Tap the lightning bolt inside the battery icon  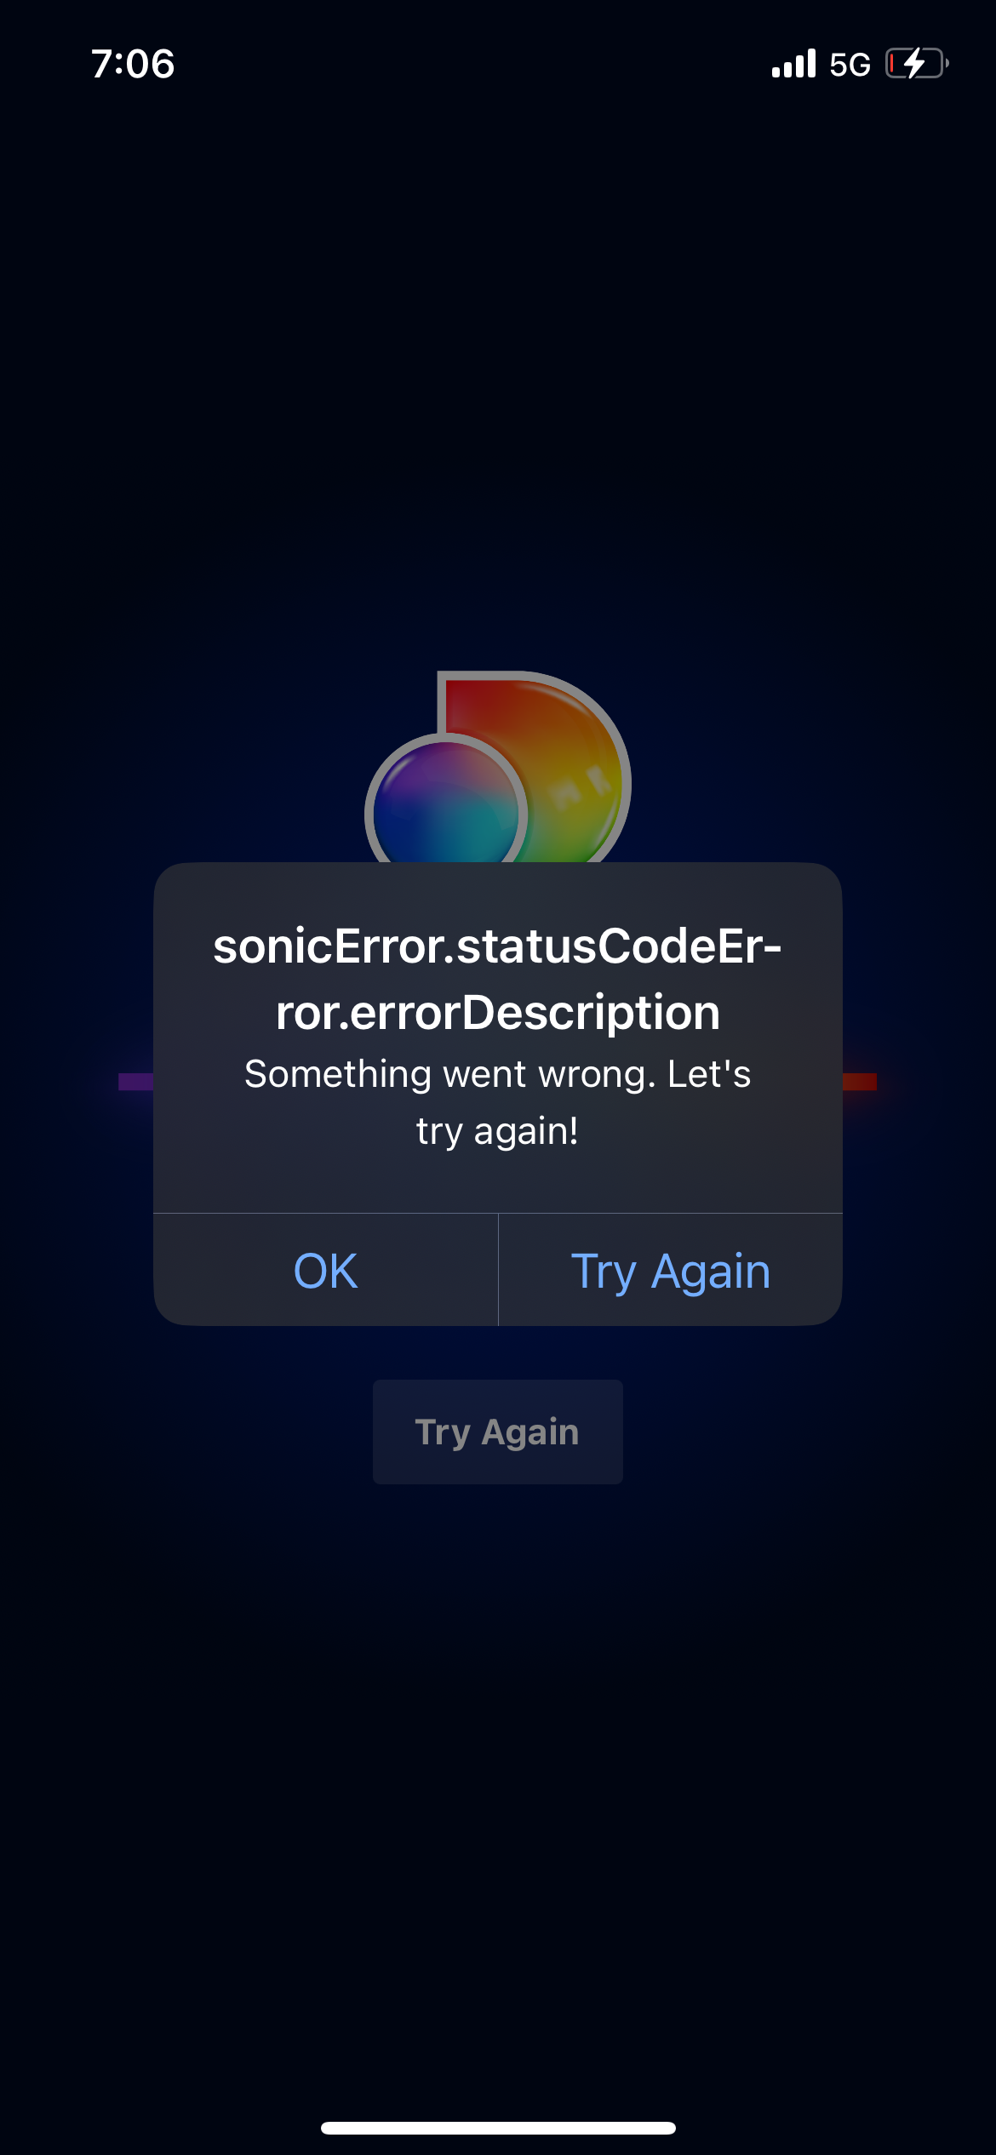coord(916,63)
